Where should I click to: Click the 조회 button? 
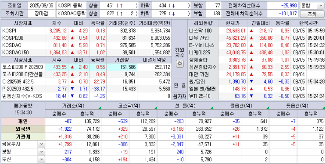tap(312, 14)
